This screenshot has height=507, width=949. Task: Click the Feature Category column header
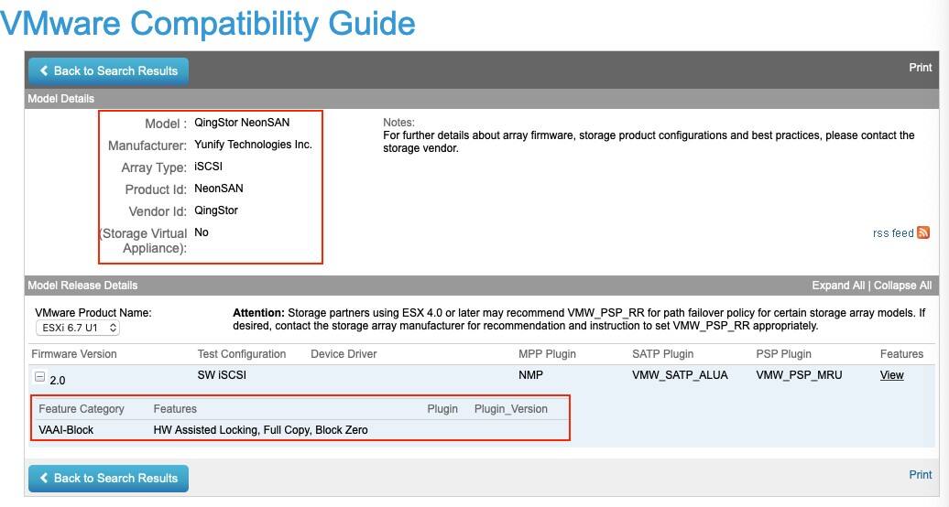(x=82, y=409)
